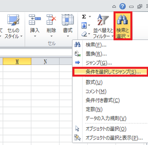The image size is (148, 145).
Task: Click the Delete cells (削除) icon
Action: point(51,20)
